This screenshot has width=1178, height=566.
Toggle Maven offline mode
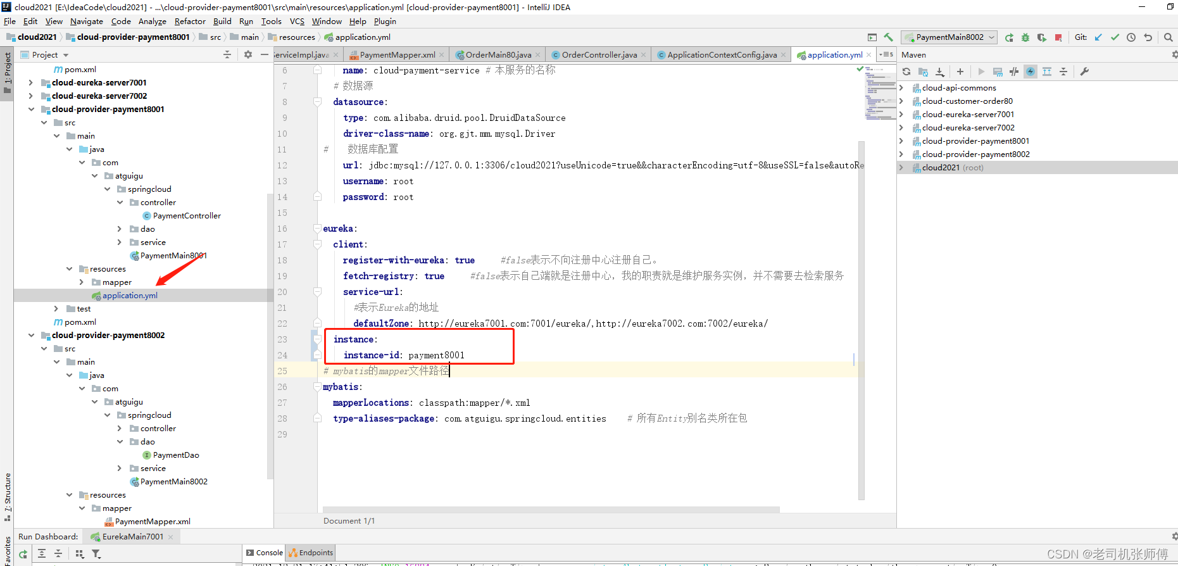coord(1014,72)
